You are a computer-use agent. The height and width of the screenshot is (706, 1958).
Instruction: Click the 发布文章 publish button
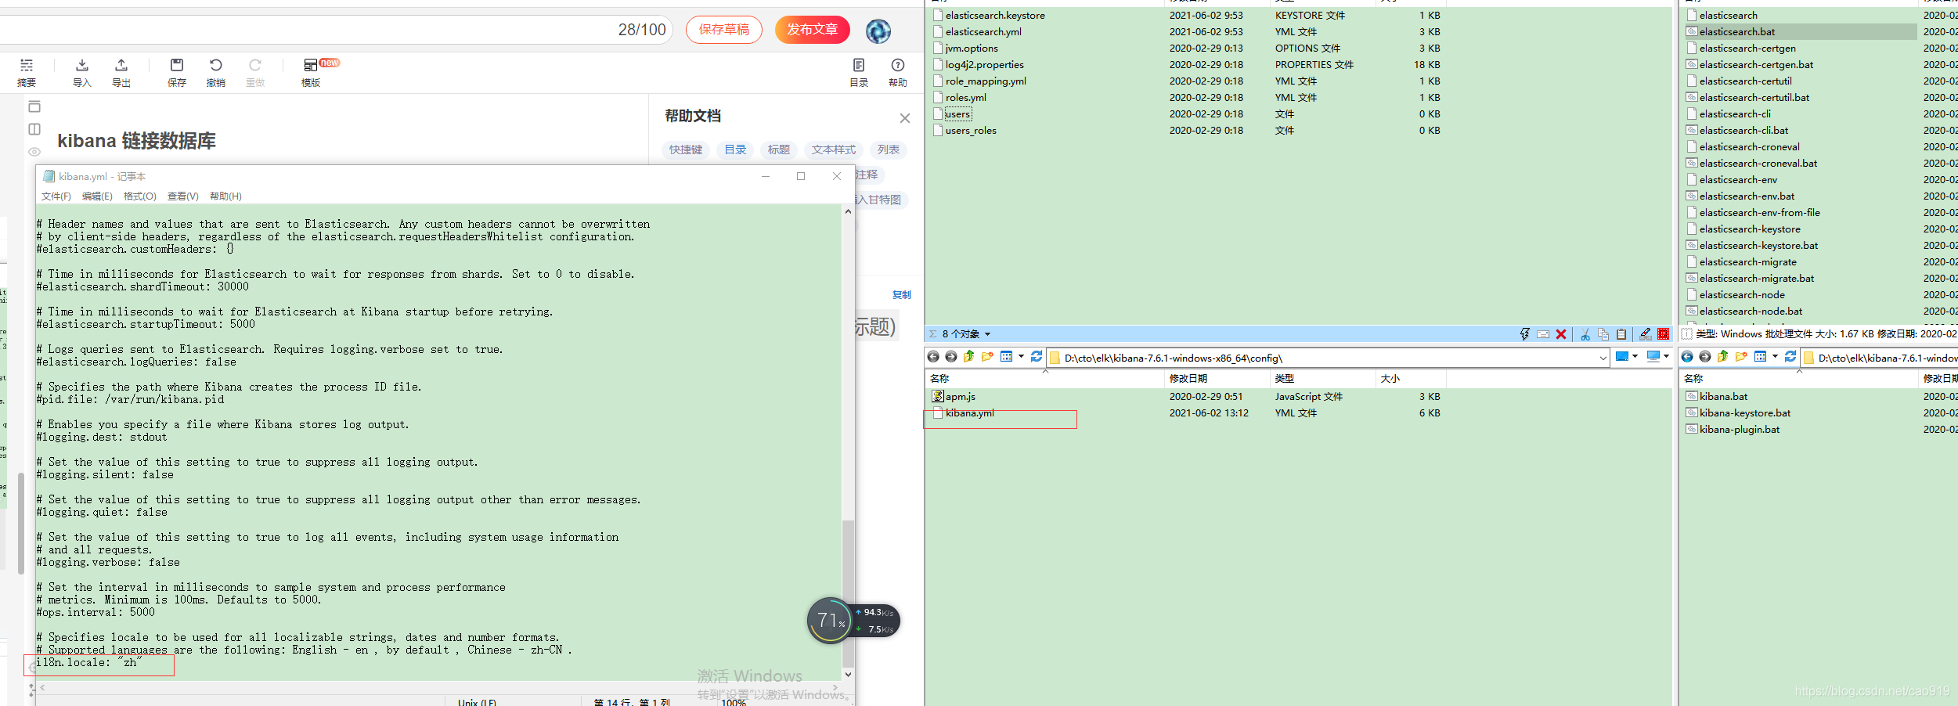[813, 30]
